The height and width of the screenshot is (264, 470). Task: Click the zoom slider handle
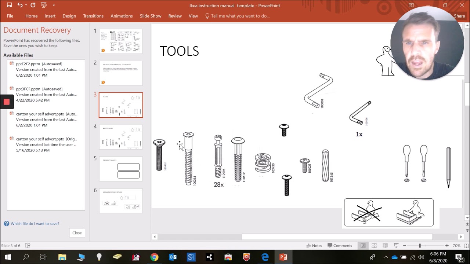pos(420,246)
